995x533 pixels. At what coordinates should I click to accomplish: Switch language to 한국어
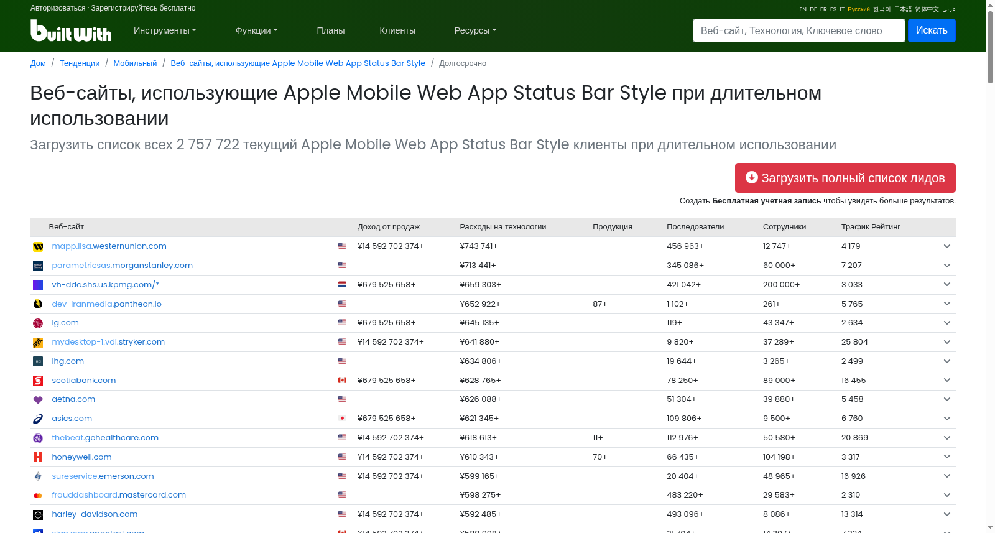point(882,9)
